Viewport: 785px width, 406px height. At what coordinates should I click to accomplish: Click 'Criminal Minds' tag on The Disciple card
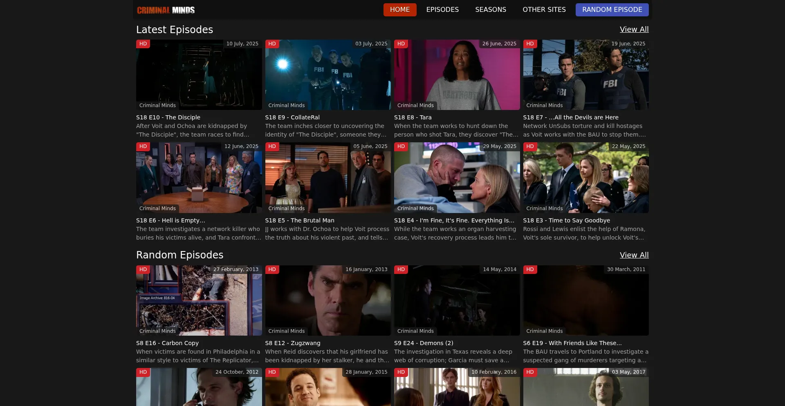(x=157, y=105)
